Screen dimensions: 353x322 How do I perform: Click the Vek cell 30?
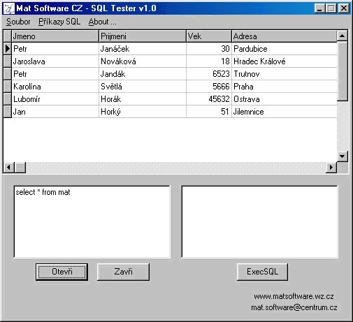pos(209,49)
